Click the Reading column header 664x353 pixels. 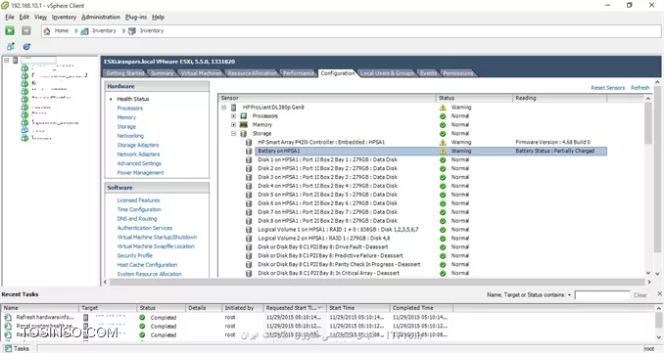pyautogui.click(x=560, y=98)
